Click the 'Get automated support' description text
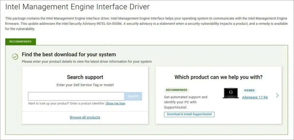The width and height of the screenshot is (294, 140). [185, 102]
